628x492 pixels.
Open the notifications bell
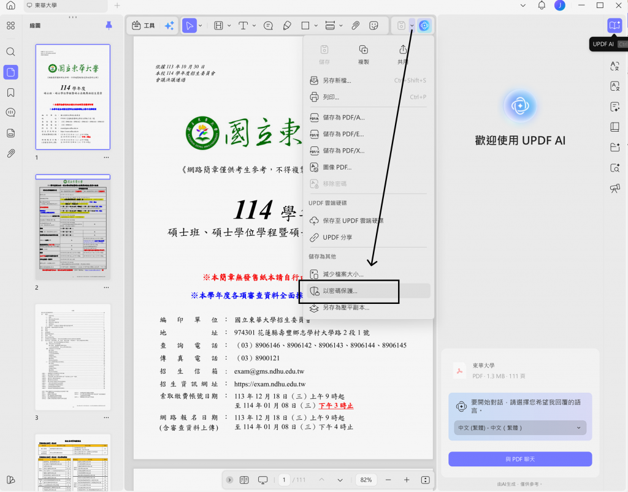[x=542, y=5]
